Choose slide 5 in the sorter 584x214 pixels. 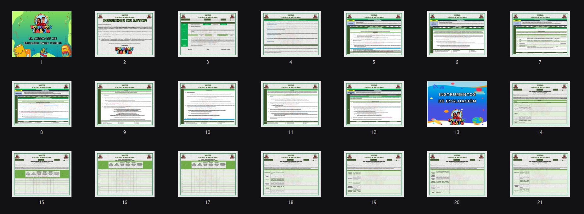tap(374, 34)
